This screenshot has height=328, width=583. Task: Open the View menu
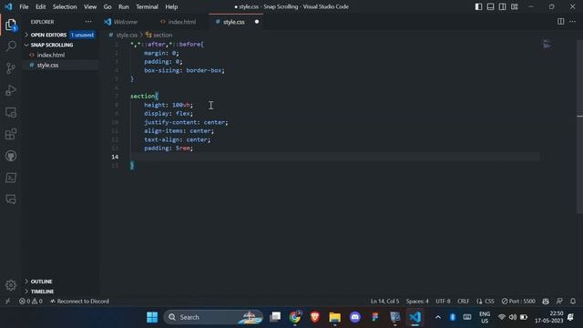coord(90,6)
